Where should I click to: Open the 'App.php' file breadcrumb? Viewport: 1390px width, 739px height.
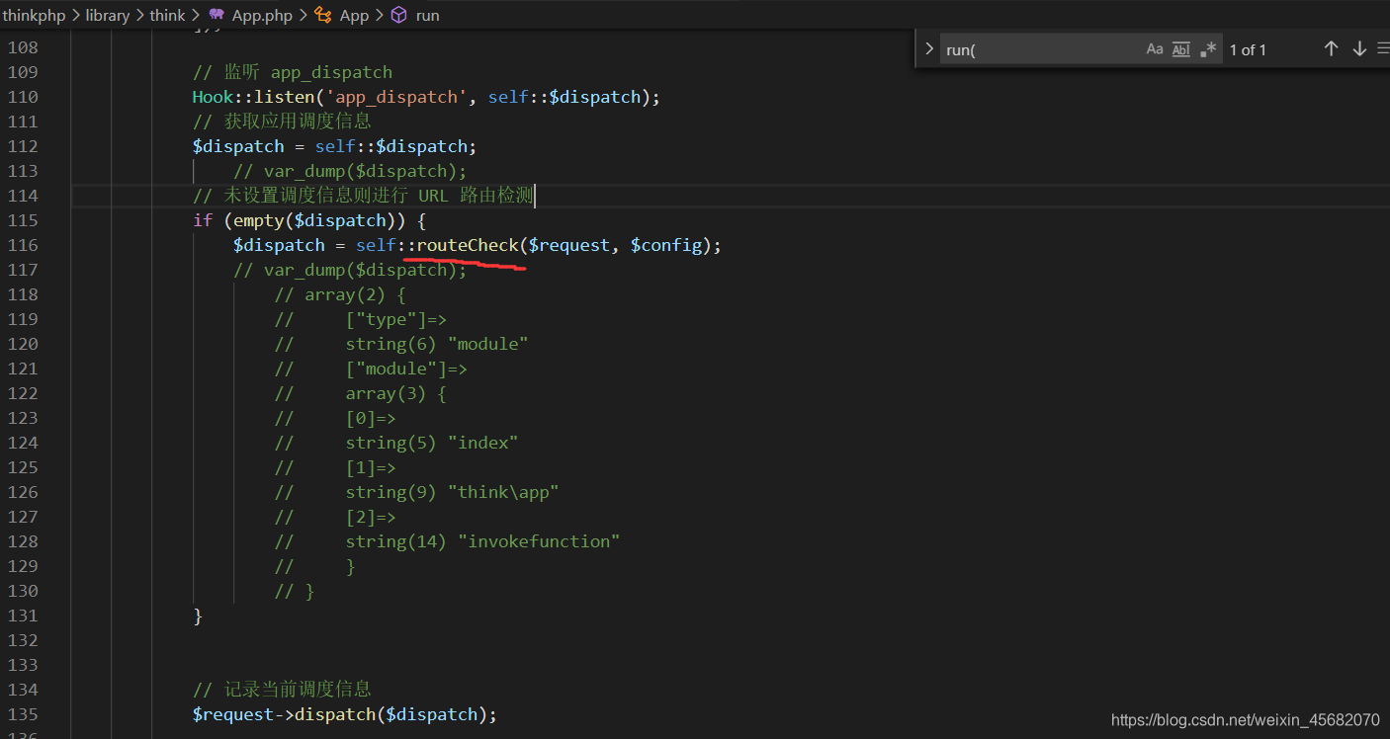click(262, 15)
